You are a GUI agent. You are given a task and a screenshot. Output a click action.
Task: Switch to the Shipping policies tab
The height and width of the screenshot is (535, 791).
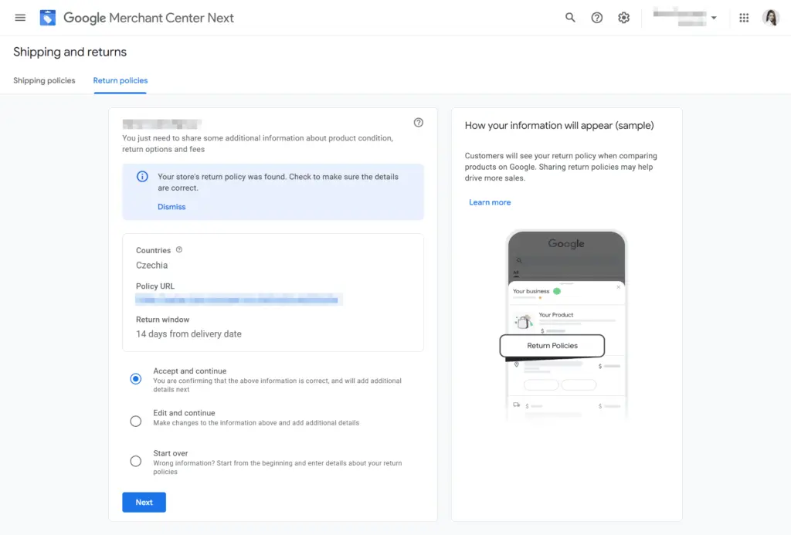tap(44, 80)
